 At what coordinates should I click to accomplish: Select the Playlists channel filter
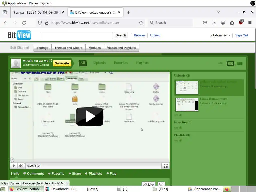142,63
